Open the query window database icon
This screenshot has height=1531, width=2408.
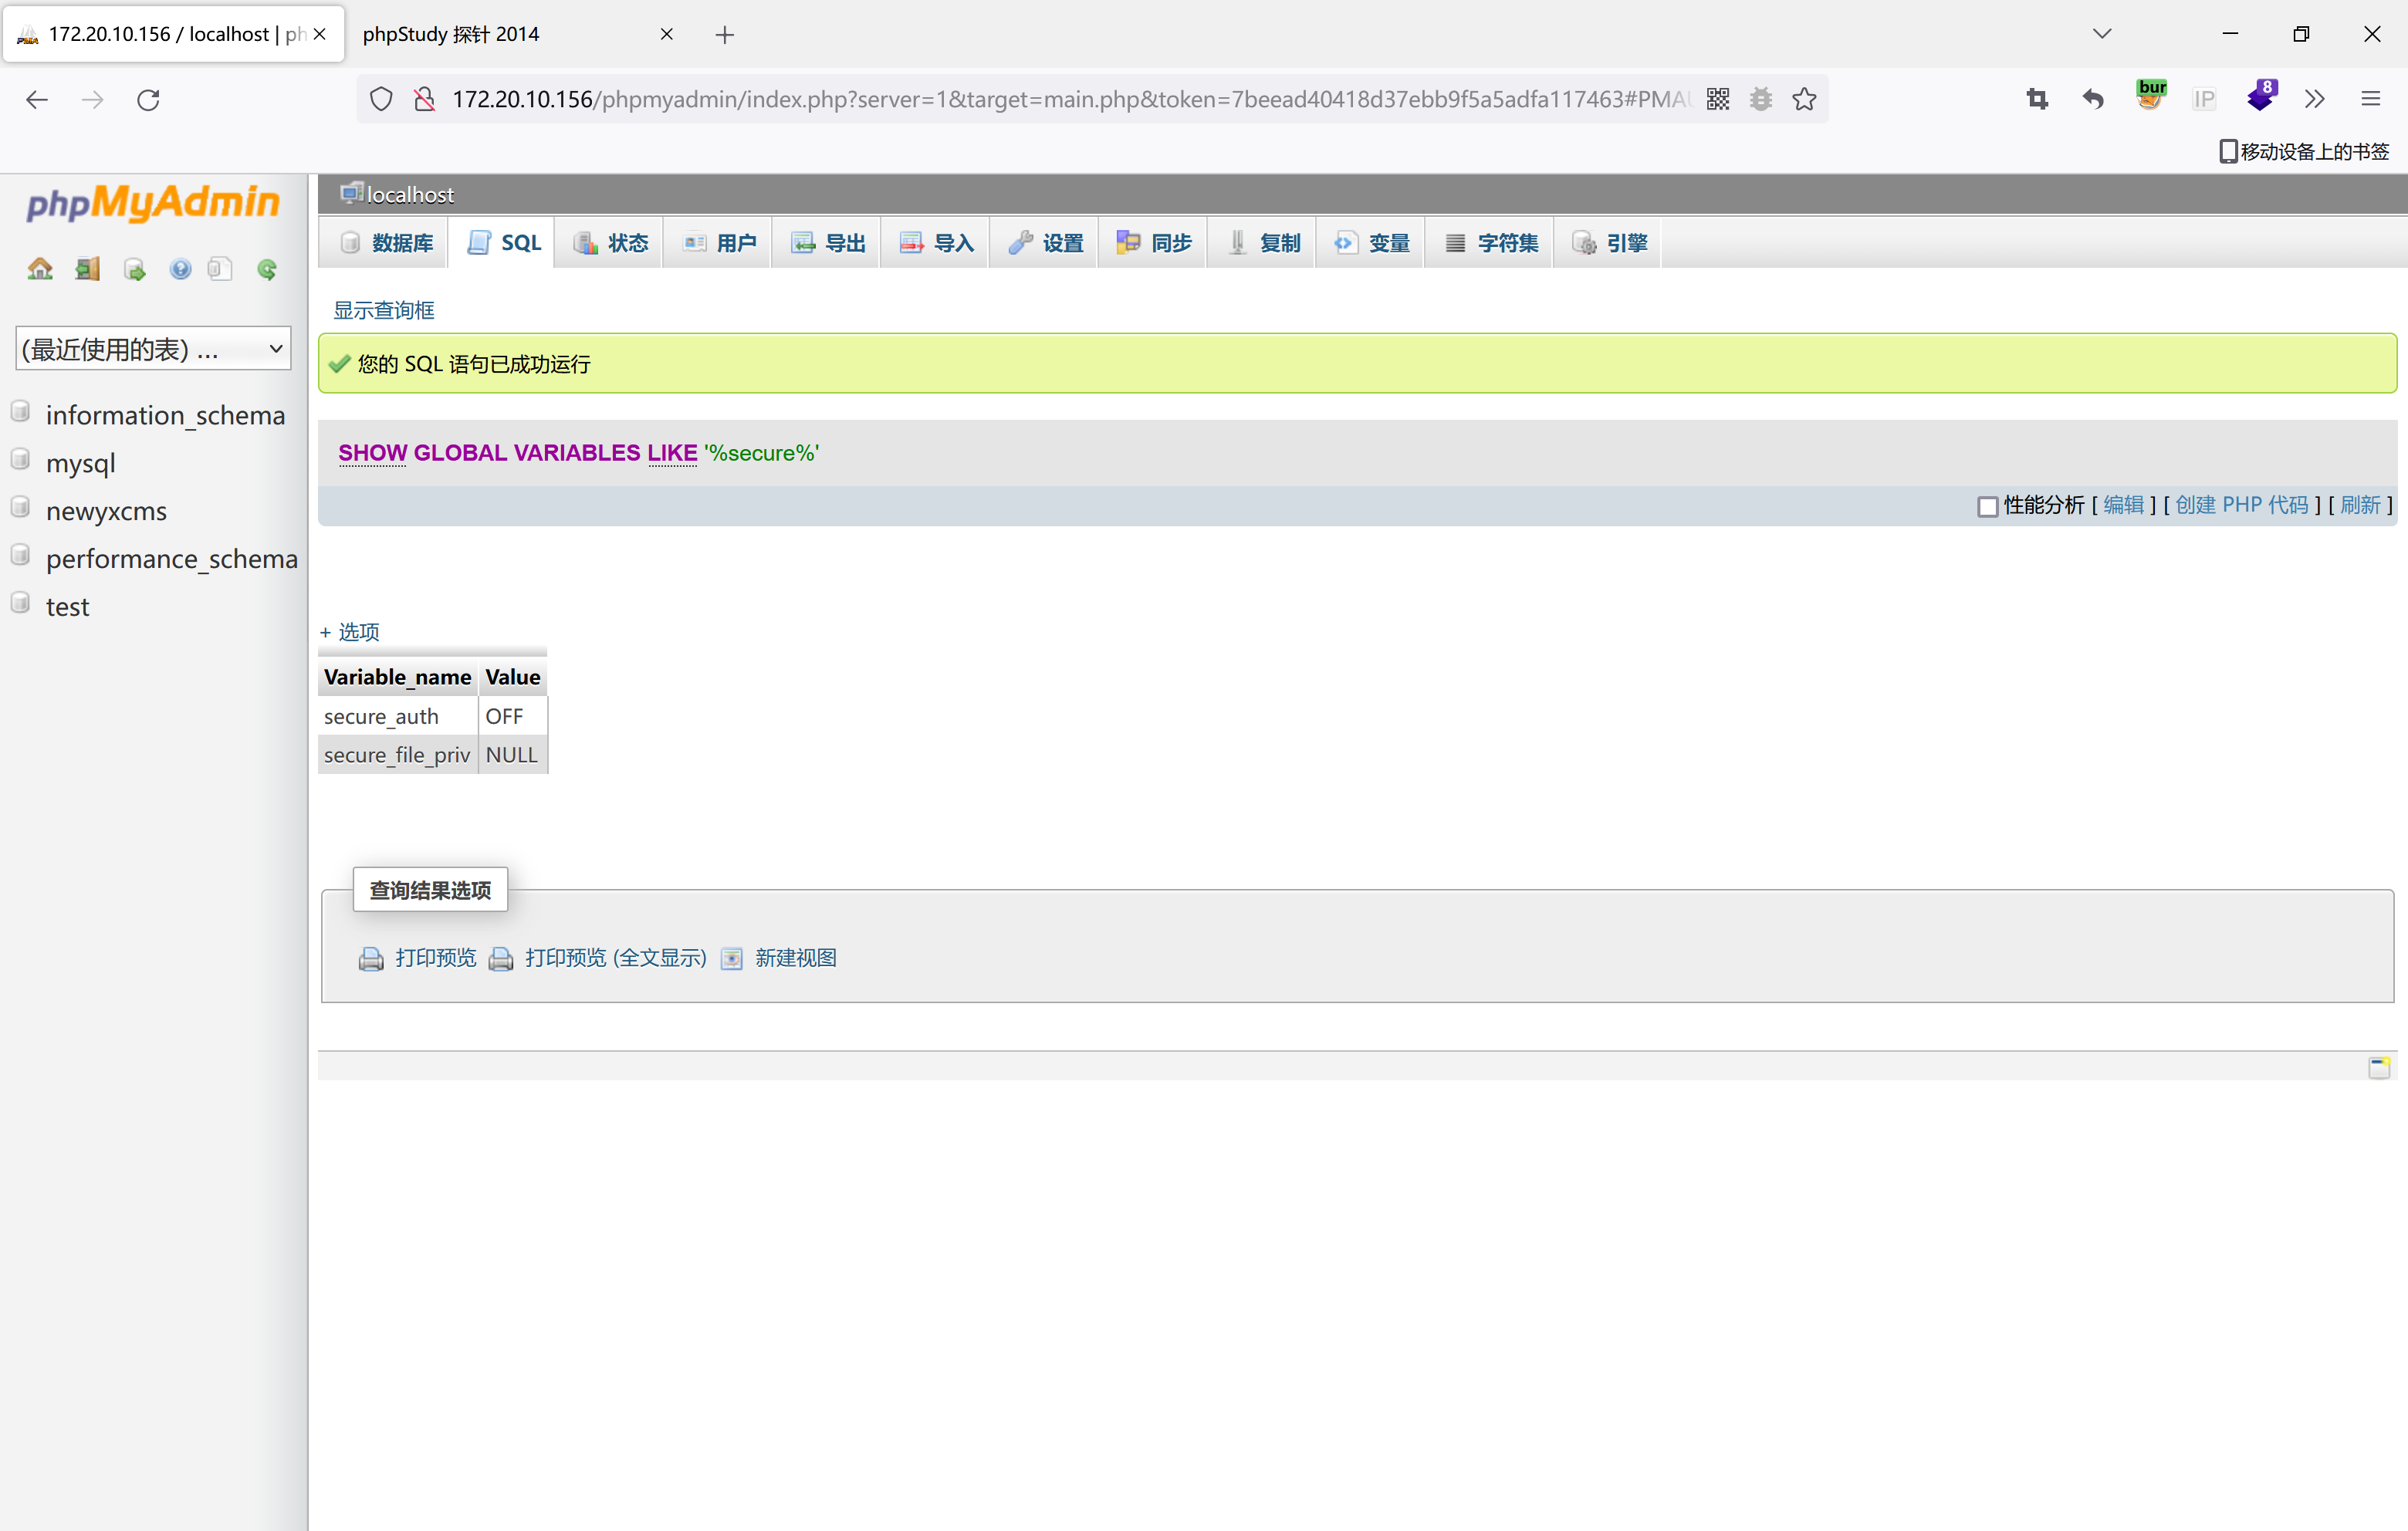click(x=134, y=269)
